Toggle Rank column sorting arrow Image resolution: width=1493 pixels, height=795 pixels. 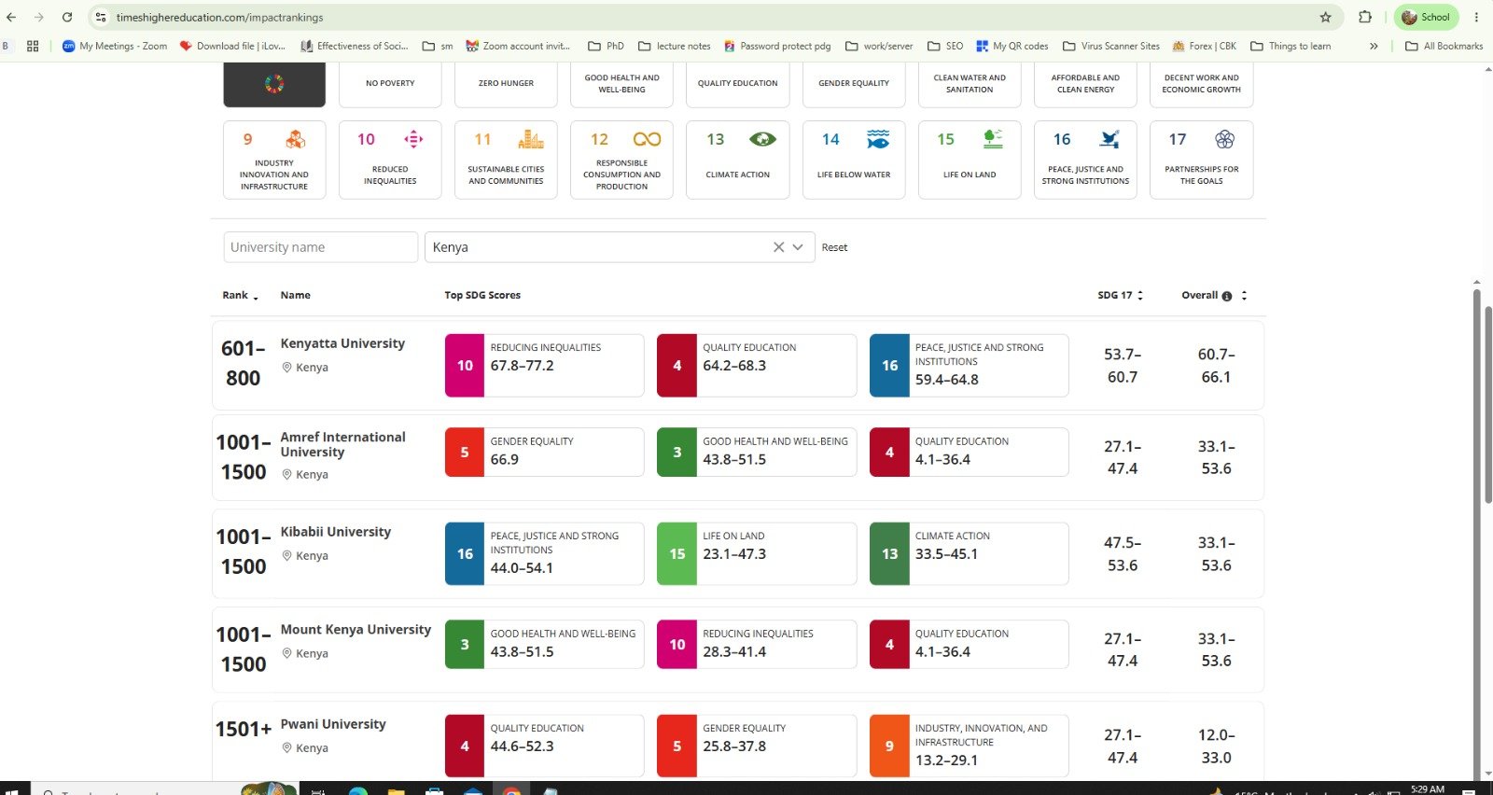256,298
